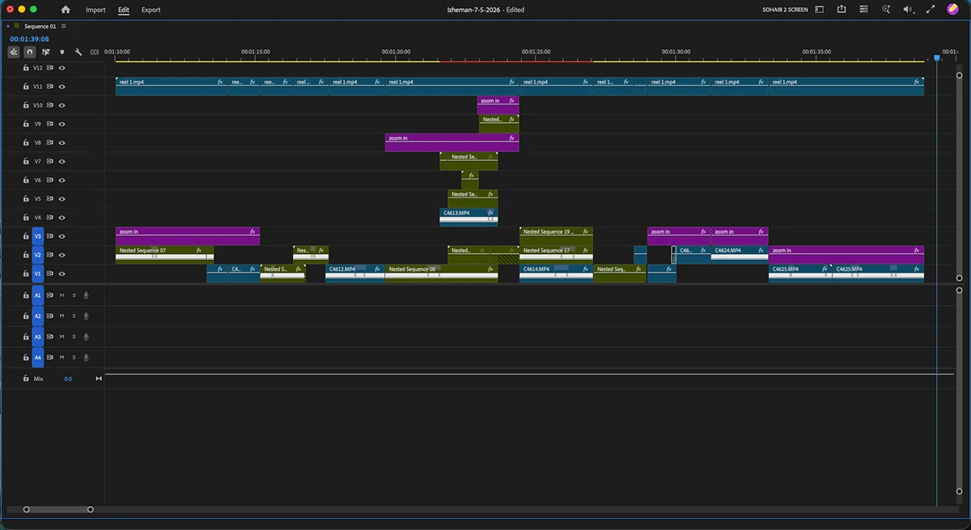Lock the A2 track
The height and width of the screenshot is (530, 971).
[x=25, y=316]
